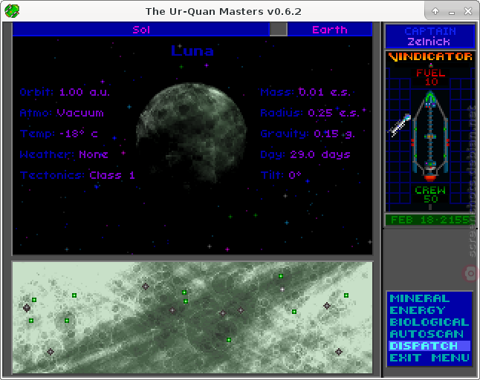Click the Radius: 0.25 e.s. reading
The image size is (480, 380).
click(x=310, y=113)
